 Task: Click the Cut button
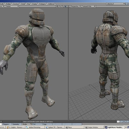(37, 124)
